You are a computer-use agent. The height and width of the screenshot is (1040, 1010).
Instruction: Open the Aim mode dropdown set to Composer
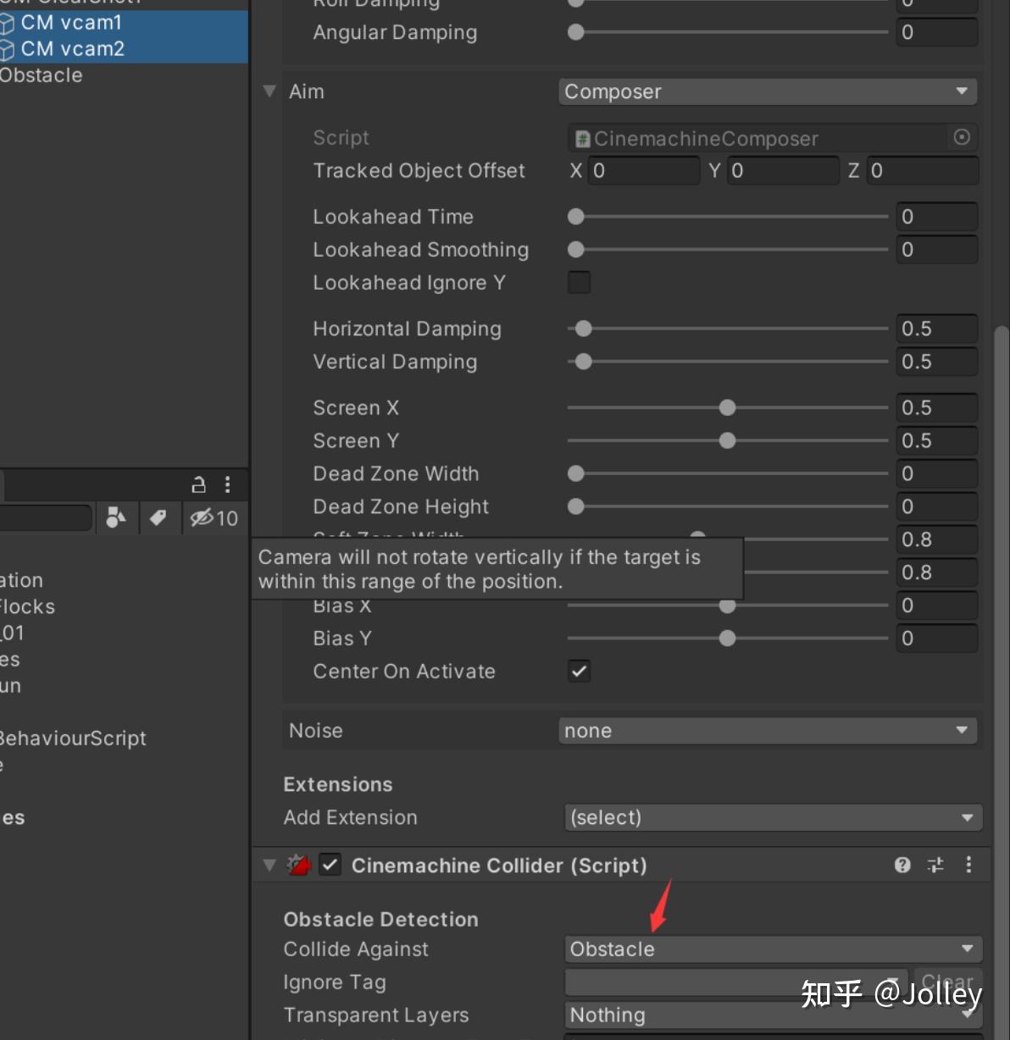[x=766, y=91]
